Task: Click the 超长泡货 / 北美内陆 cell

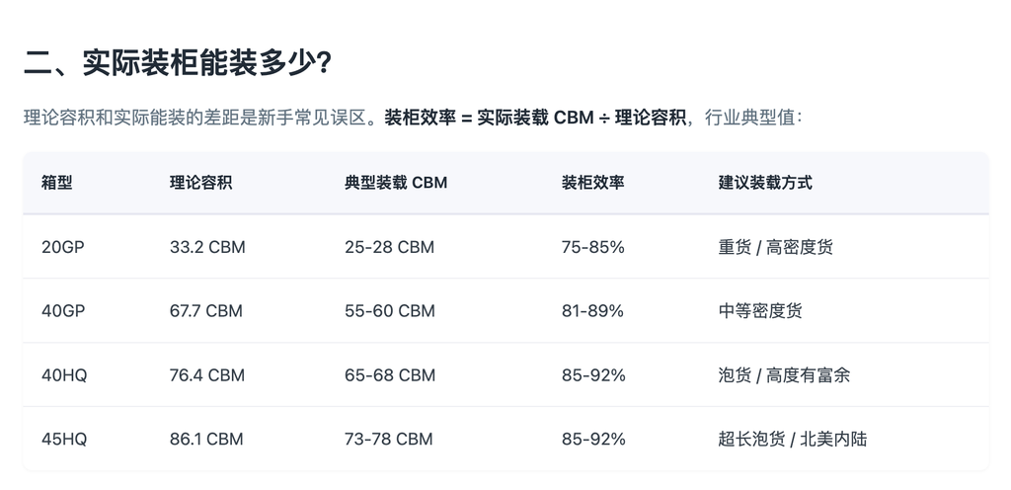Action: [x=793, y=439]
